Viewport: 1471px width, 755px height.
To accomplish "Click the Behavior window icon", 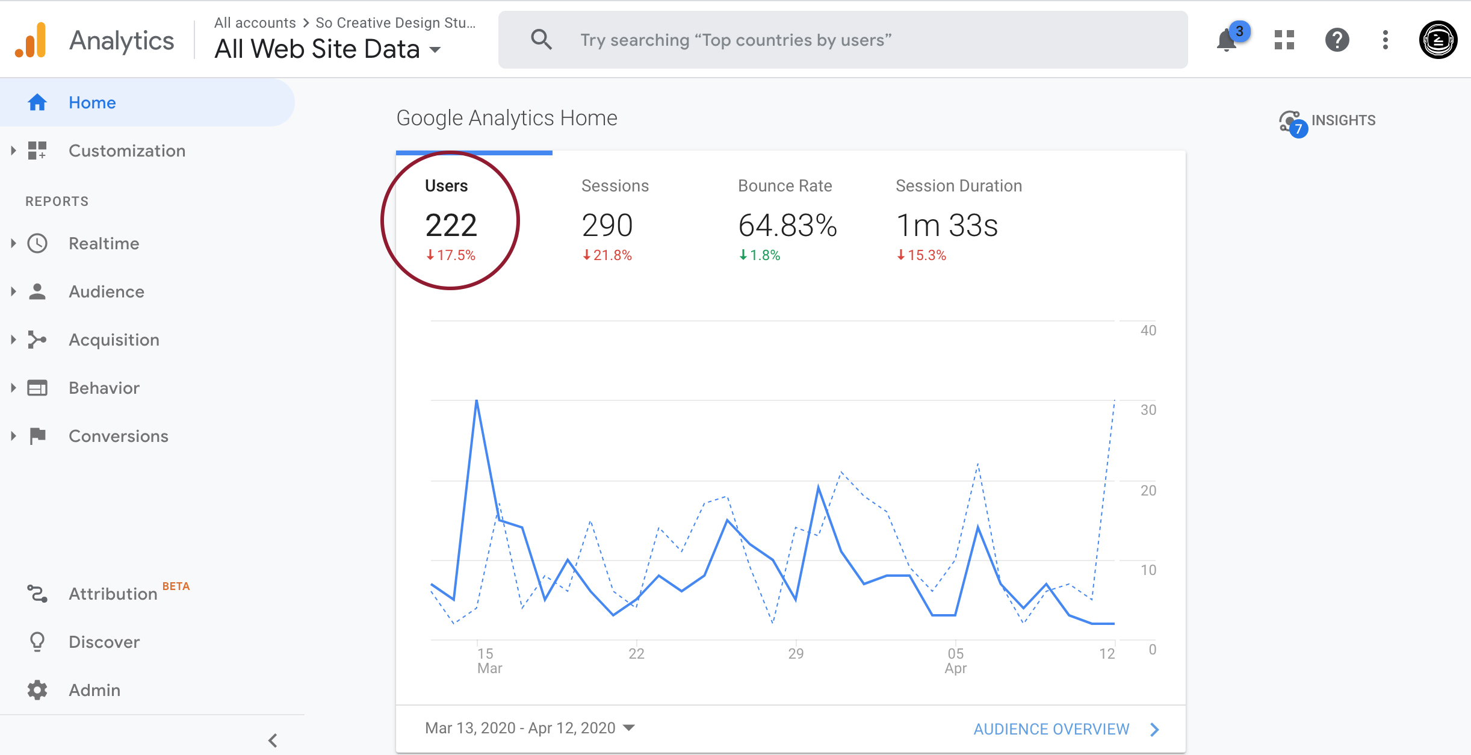I will point(37,388).
